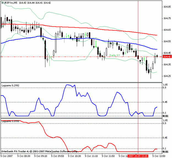
Task: Click the 1.05 level in blue Laguerre panel
Action: click(x=165, y=85)
